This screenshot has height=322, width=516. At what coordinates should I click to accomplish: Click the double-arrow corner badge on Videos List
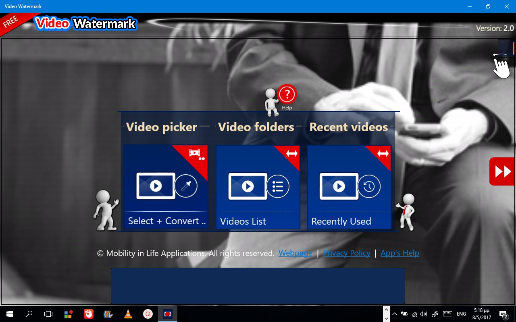point(292,153)
